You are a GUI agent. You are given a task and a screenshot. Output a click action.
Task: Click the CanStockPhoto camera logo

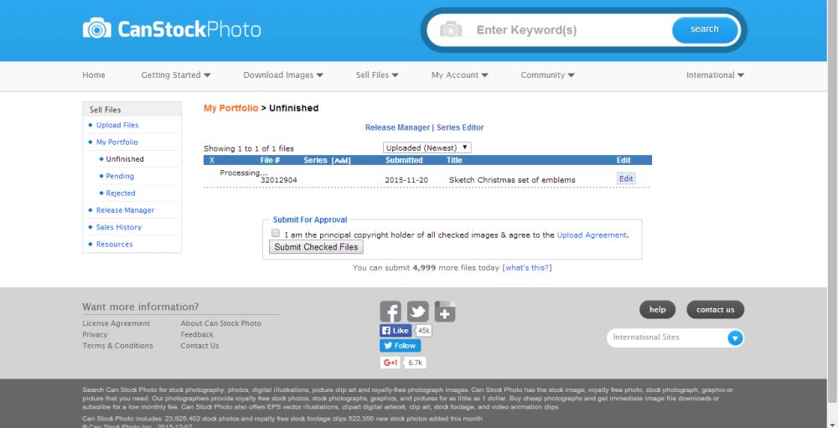pos(172,28)
